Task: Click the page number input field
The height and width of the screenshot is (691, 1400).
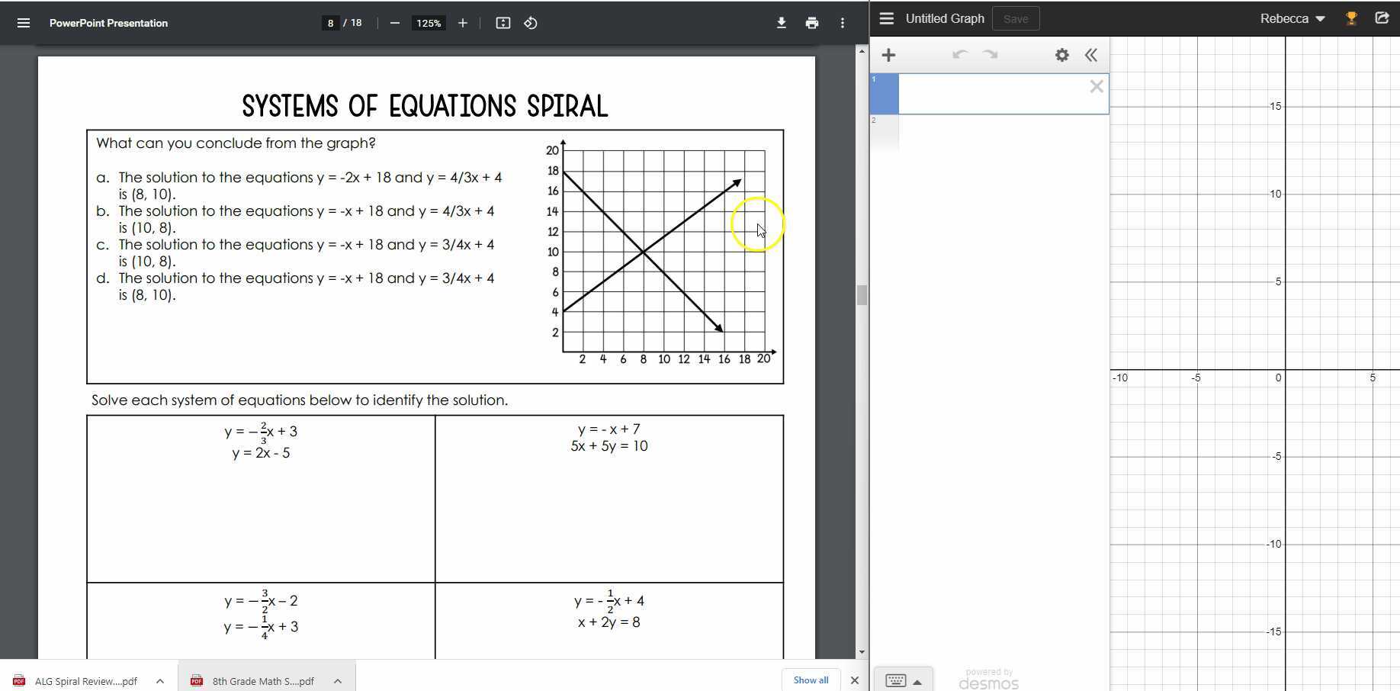Action: pos(330,23)
